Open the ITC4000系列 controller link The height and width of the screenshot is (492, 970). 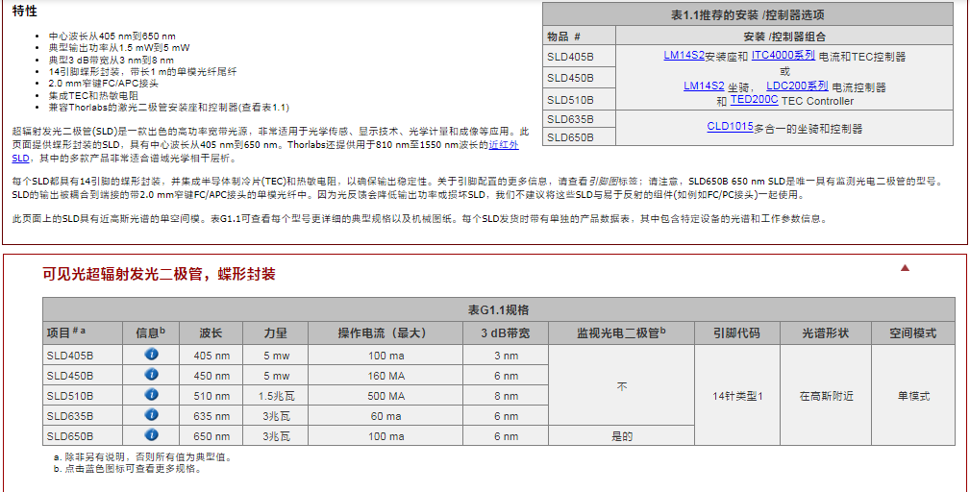point(783,56)
